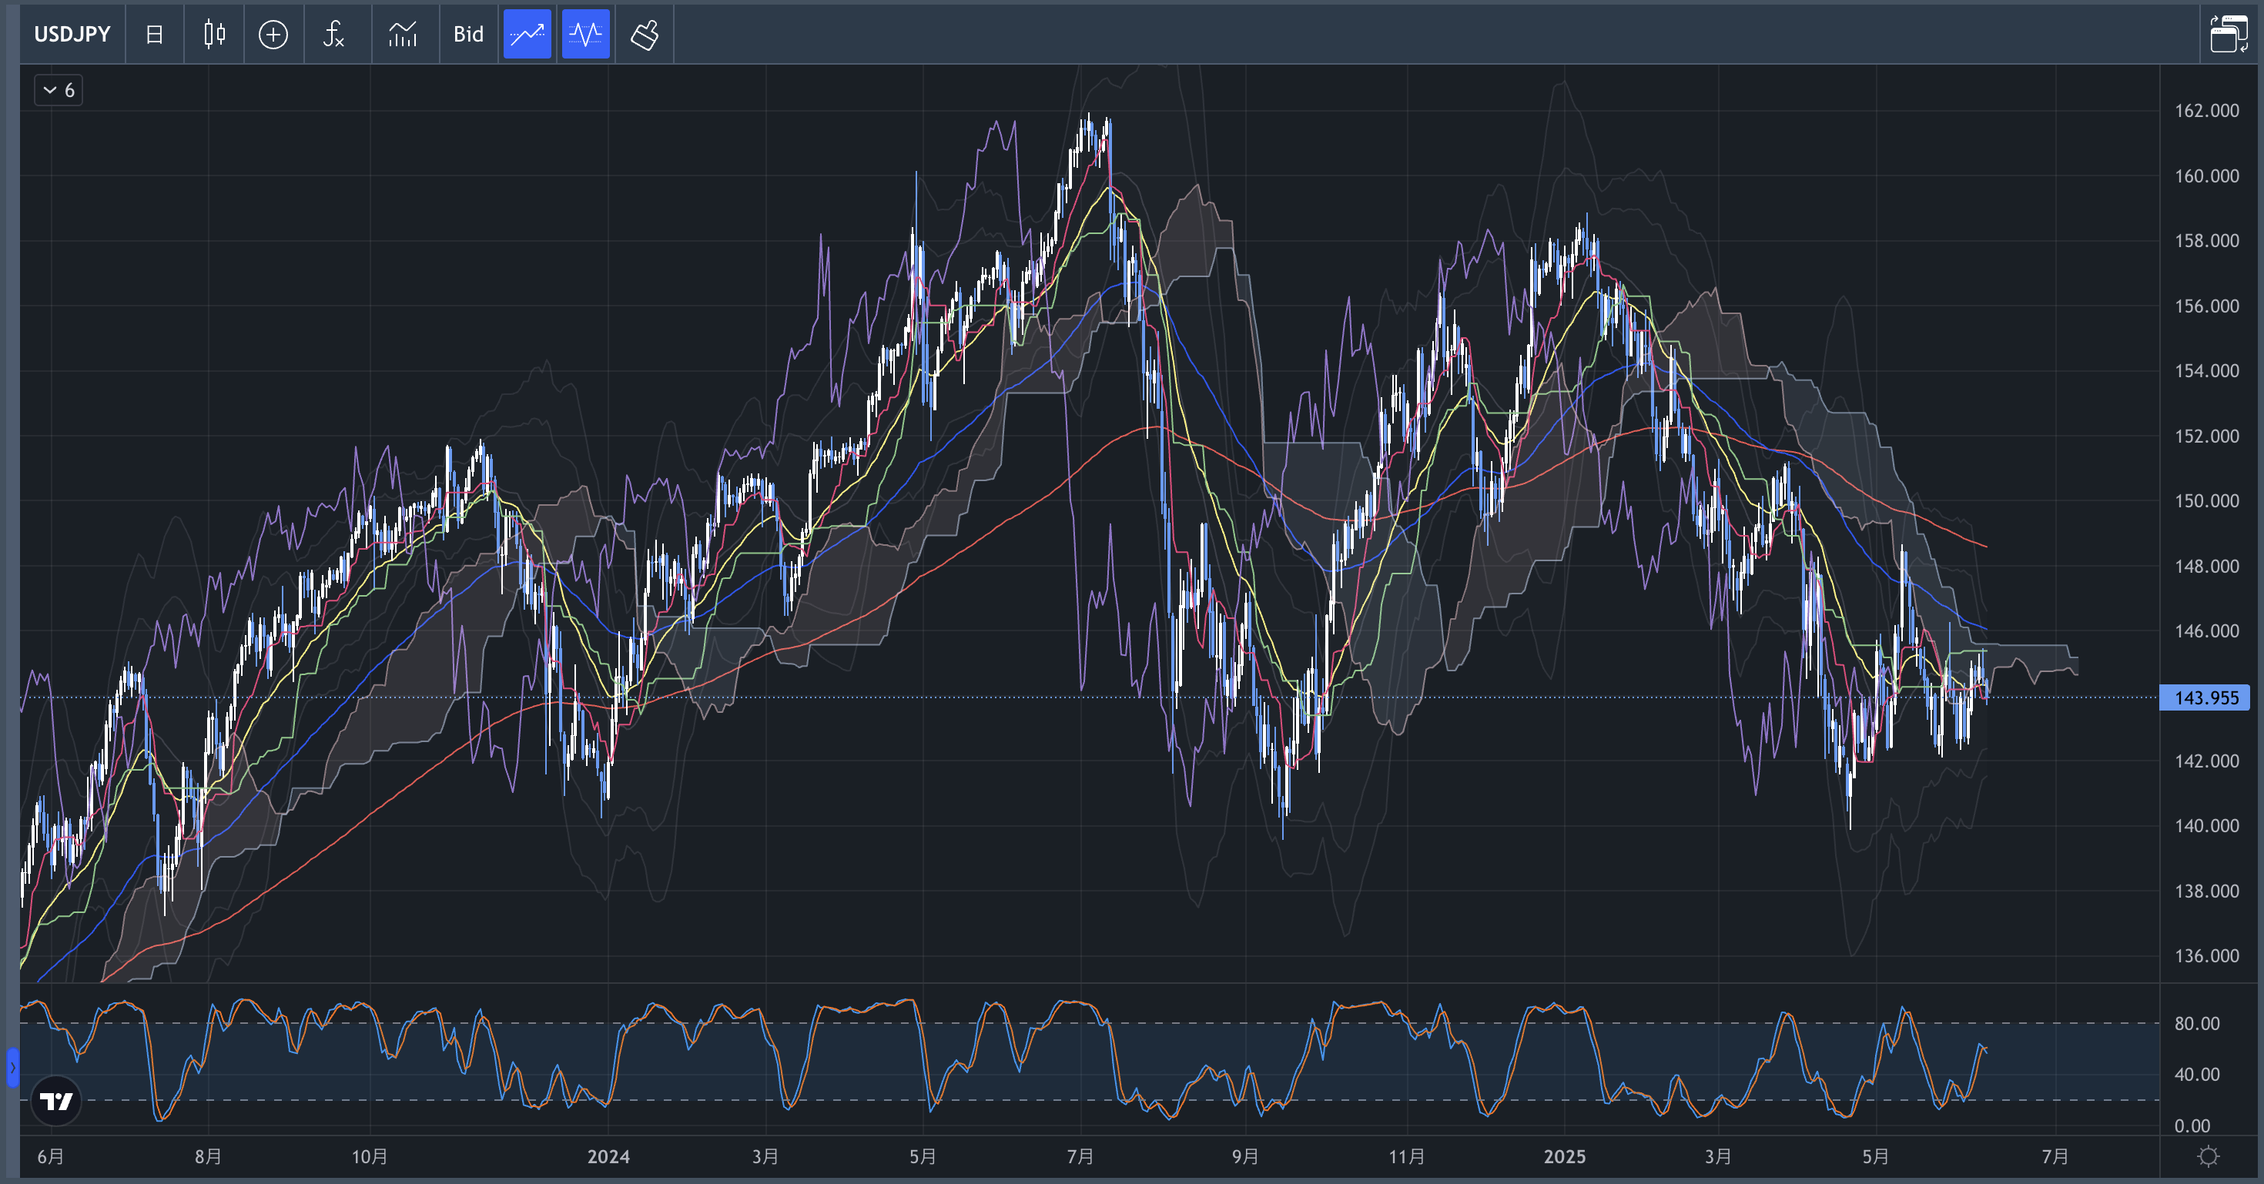Toggle the highlighted trend line chart button
This screenshot has width=2264, height=1184.
[x=527, y=34]
